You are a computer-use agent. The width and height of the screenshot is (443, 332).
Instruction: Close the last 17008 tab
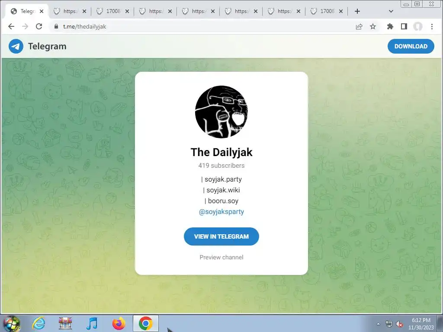point(341,11)
